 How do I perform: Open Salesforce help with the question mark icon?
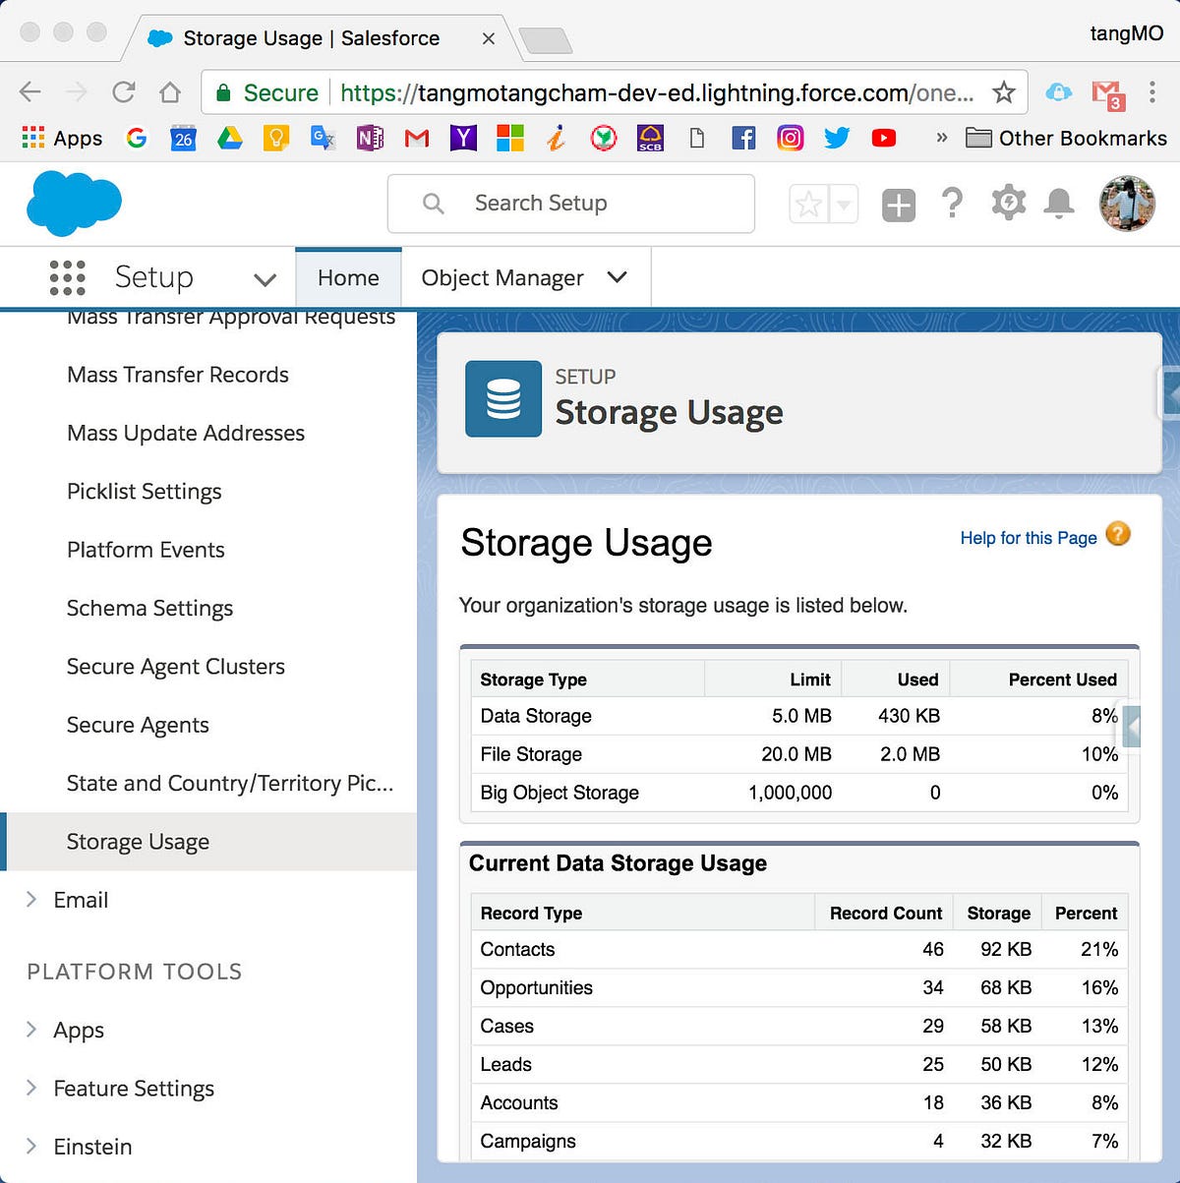pyautogui.click(x=952, y=204)
